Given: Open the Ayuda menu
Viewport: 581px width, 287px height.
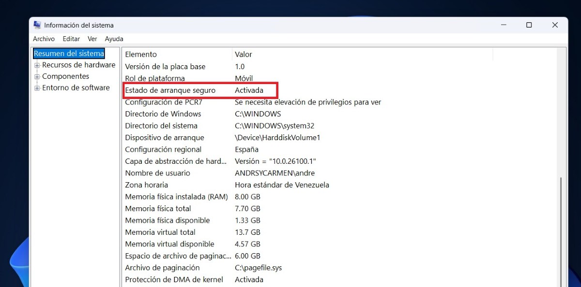Looking at the screenshot, I should (114, 39).
